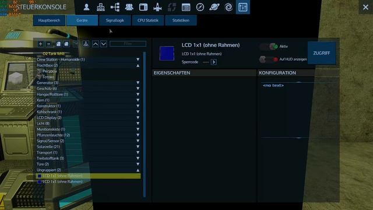The width and height of the screenshot is (373, 210).
Task: Open the hierarchy tree icon in top bar
Action: [x=115, y=7]
